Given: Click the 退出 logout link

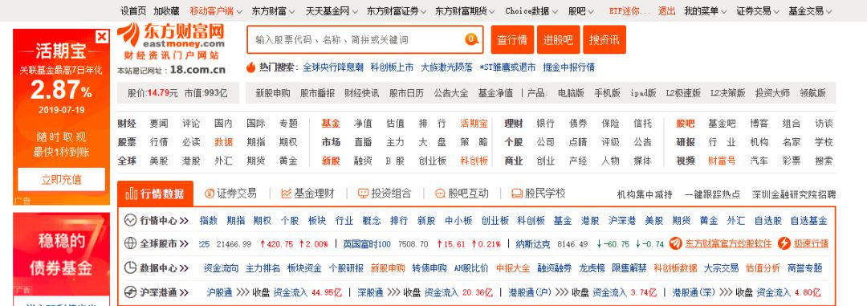Looking at the screenshot, I should (x=666, y=11).
